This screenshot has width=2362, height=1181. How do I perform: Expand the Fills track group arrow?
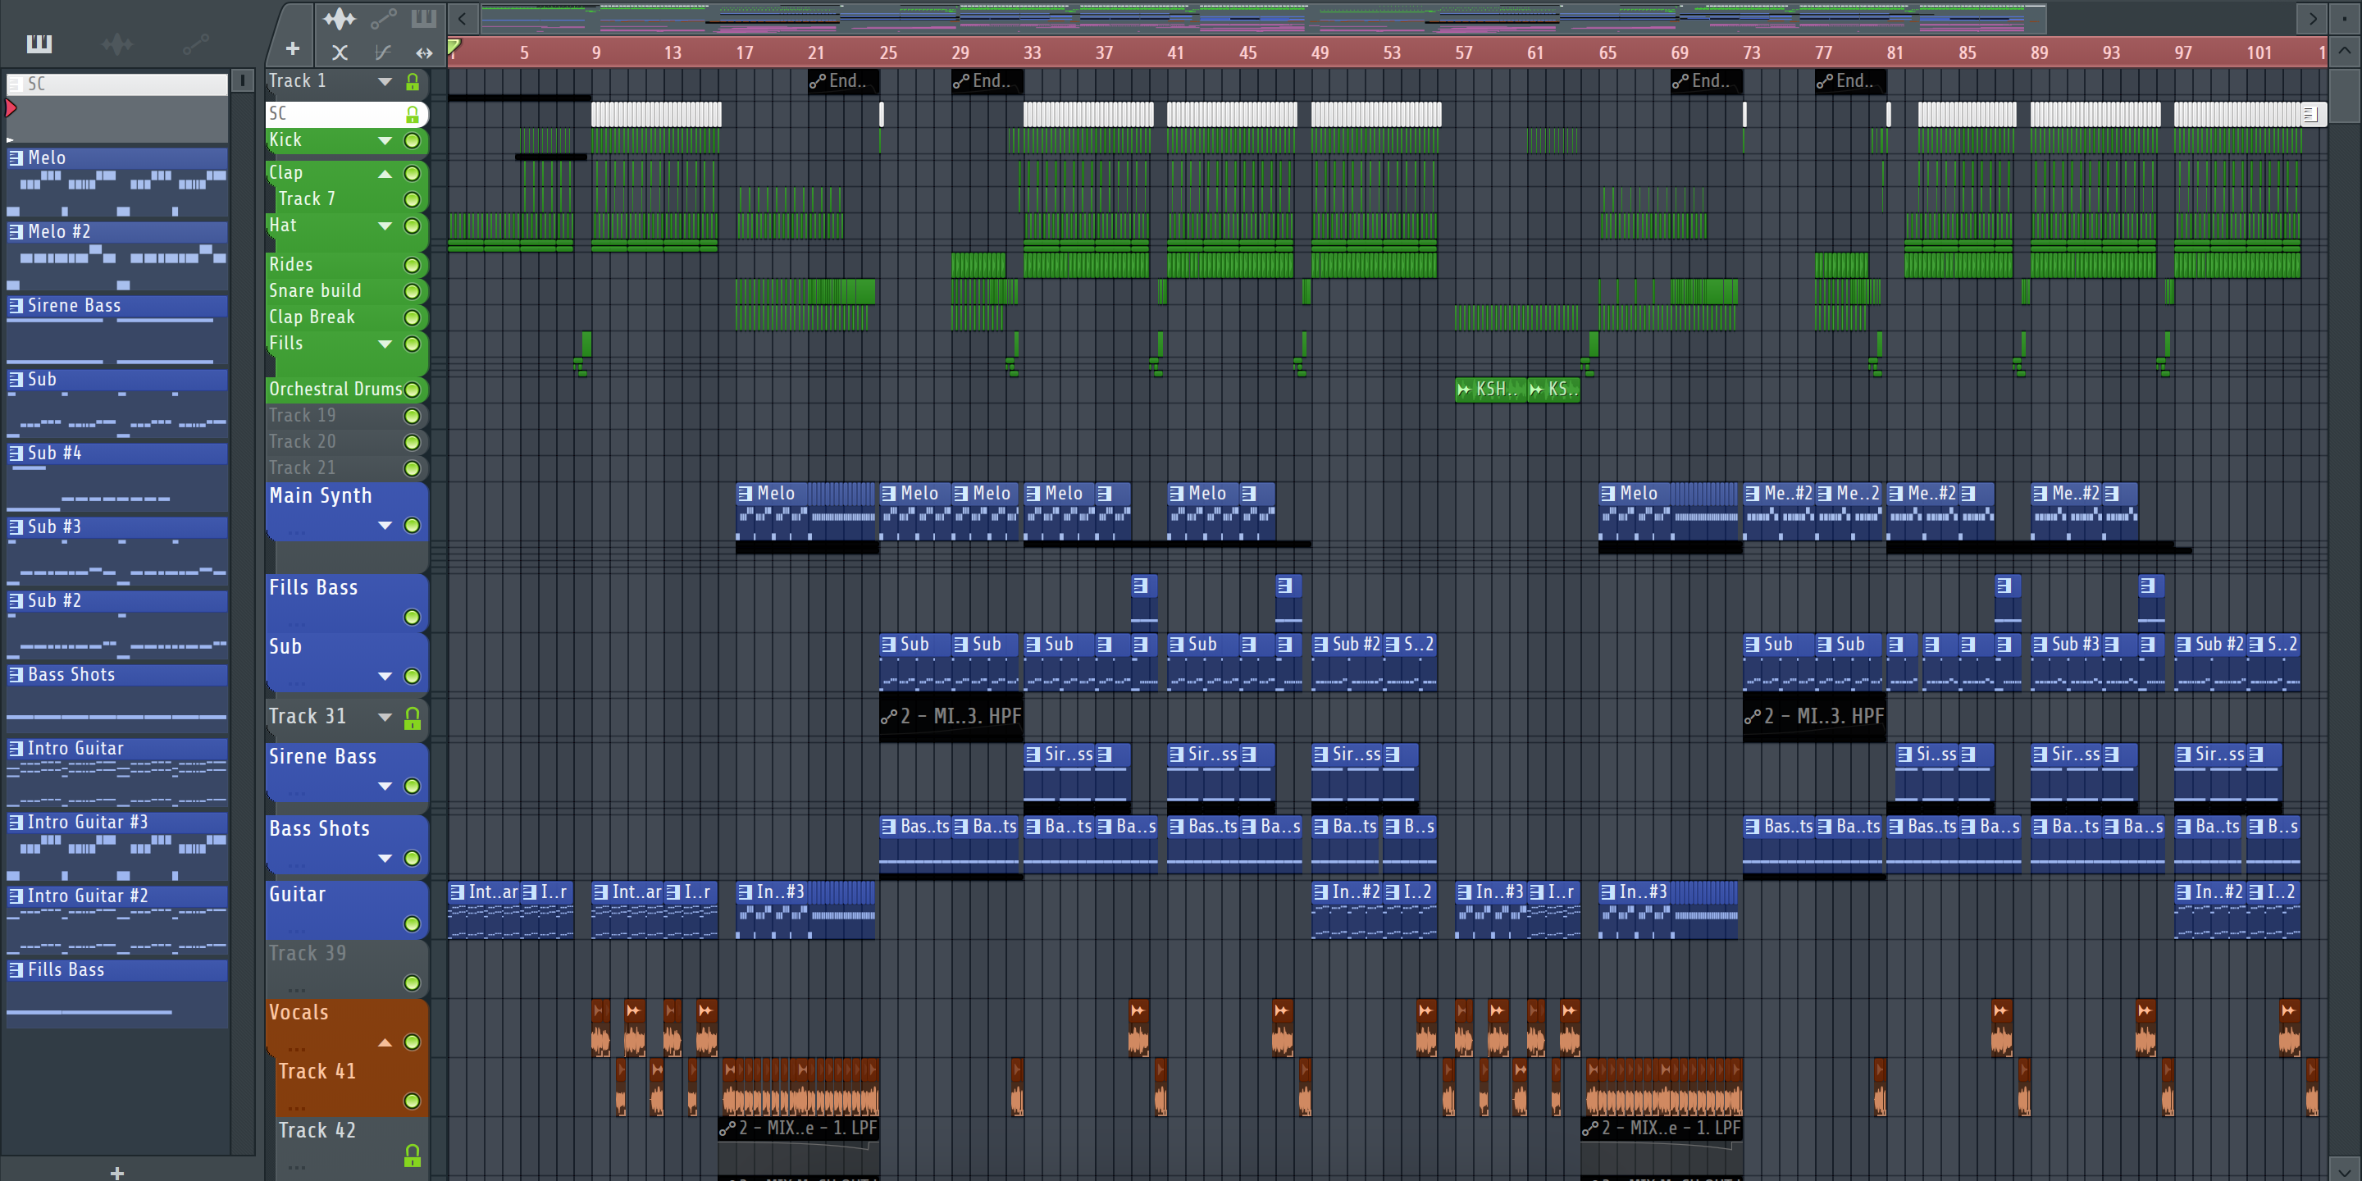click(385, 344)
